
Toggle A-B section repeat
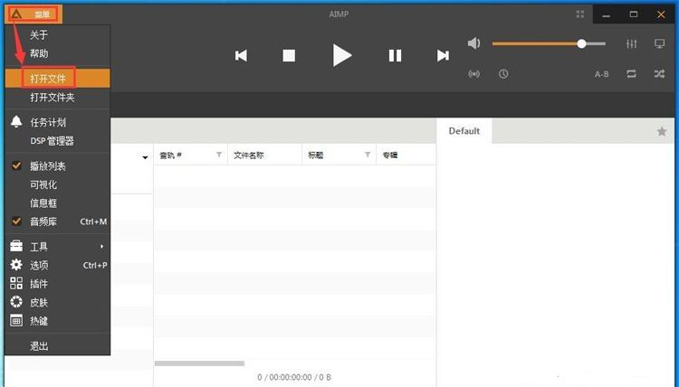click(601, 74)
